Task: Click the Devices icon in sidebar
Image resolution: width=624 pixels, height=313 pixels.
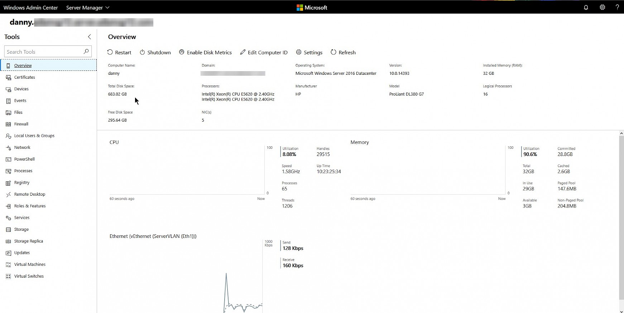Action: point(8,89)
